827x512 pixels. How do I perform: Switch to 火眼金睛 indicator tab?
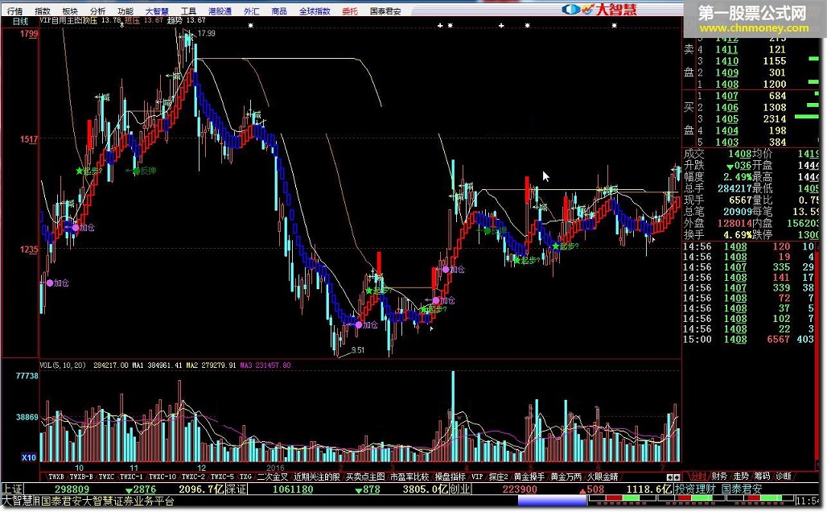click(603, 477)
